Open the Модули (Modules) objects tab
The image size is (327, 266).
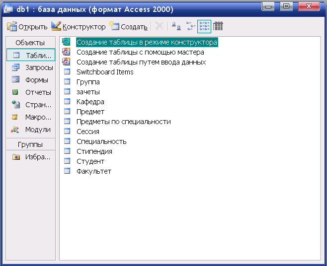(x=31, y=130)
